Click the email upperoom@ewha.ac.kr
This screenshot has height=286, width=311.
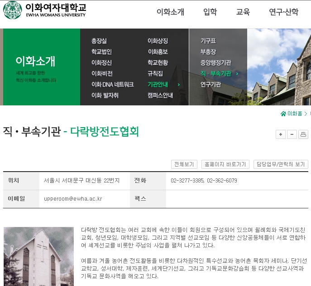[x=73, y=199]
